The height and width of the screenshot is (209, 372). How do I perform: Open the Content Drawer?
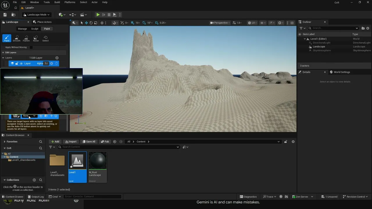pos(12,197)
